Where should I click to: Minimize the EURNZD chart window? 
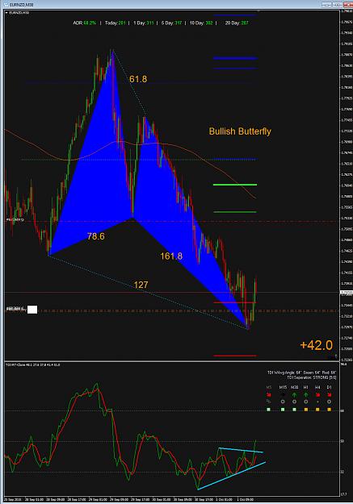(x=326, y=5)
